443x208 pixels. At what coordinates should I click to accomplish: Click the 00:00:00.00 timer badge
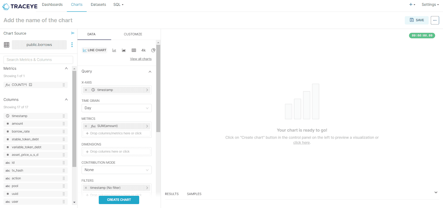(x=422, y=35)
